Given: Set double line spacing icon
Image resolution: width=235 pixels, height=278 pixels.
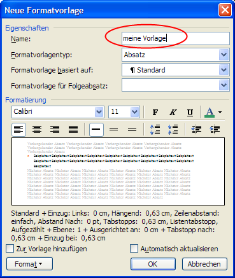Looking at the screenshot, I should coord(132,129).
